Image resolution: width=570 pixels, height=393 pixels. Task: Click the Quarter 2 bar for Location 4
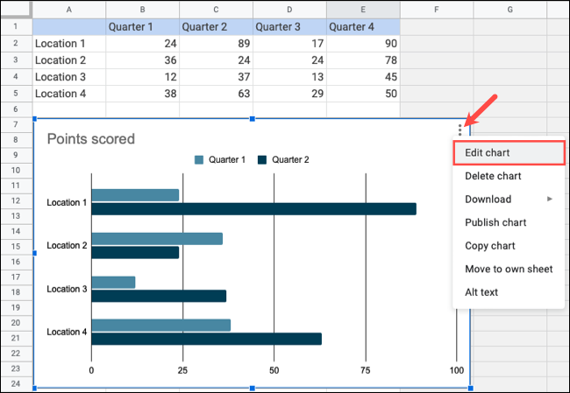tap(206, 339)
